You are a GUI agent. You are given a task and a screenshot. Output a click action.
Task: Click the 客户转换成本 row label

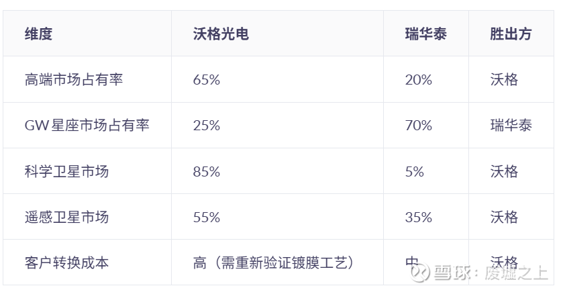point(66,262)
